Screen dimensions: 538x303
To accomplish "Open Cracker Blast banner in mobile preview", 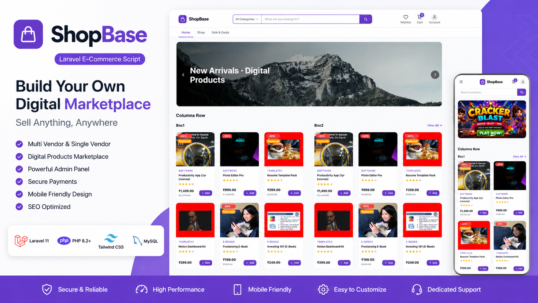I will [492, 119].
